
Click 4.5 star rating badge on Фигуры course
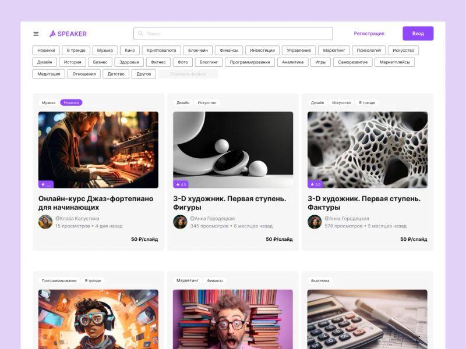tap(181, 184)
